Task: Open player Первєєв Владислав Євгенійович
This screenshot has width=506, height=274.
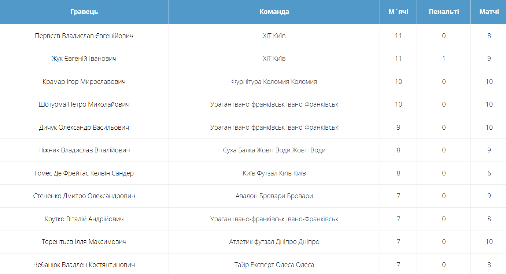Action: pyautogui.click(x=84, y=36)
